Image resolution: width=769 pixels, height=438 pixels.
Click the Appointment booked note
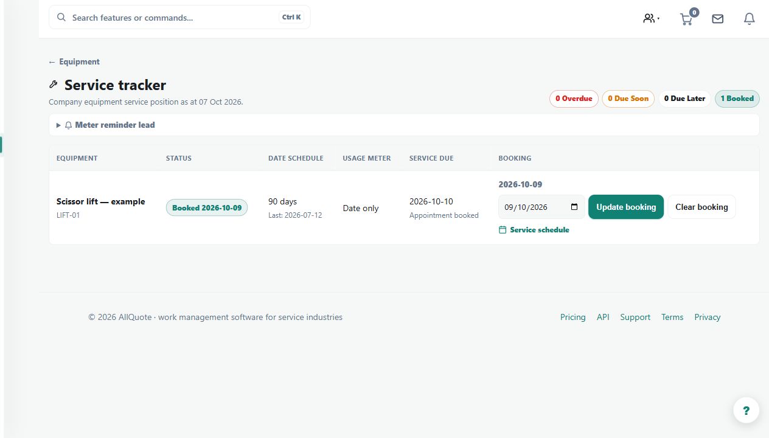point(444,215)
